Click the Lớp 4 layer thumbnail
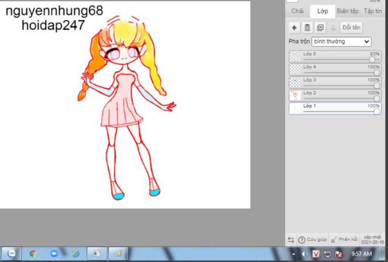The image size is (388, 262). [x=295, y=70]
